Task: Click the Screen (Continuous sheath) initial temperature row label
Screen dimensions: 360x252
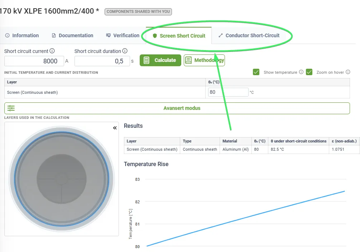Action: tap(32, 92)
